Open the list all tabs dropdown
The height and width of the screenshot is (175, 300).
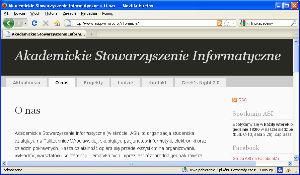296,34
